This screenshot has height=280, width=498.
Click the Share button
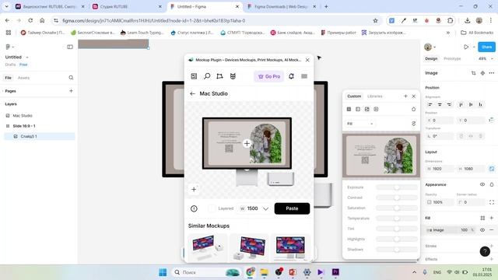[486, 47]
